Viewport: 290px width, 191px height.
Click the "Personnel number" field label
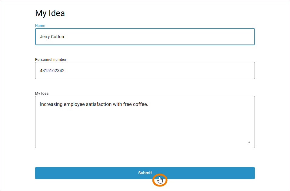[51, 60]
